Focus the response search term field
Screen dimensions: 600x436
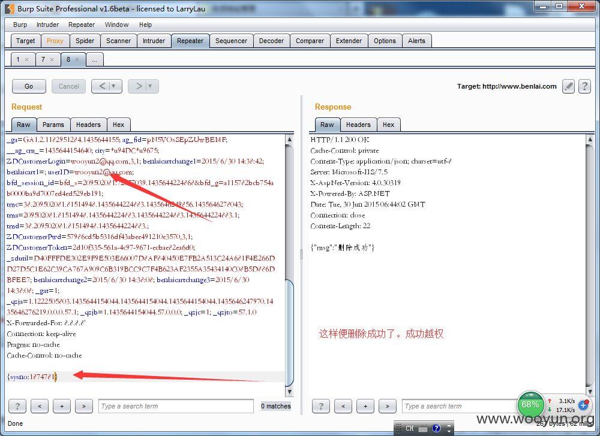tap(459, 406)
